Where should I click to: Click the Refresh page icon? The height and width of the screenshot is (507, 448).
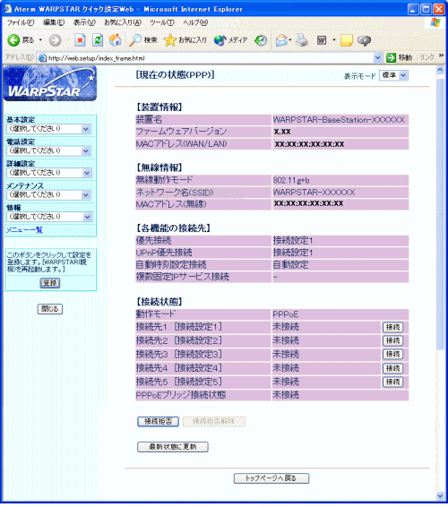click(x=98, y=40)
